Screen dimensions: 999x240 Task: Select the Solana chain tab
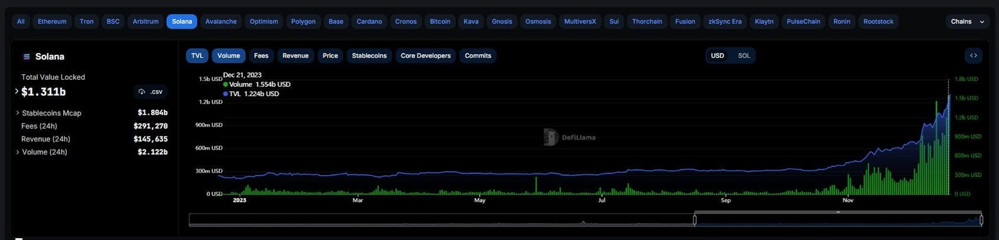[182, 21]
